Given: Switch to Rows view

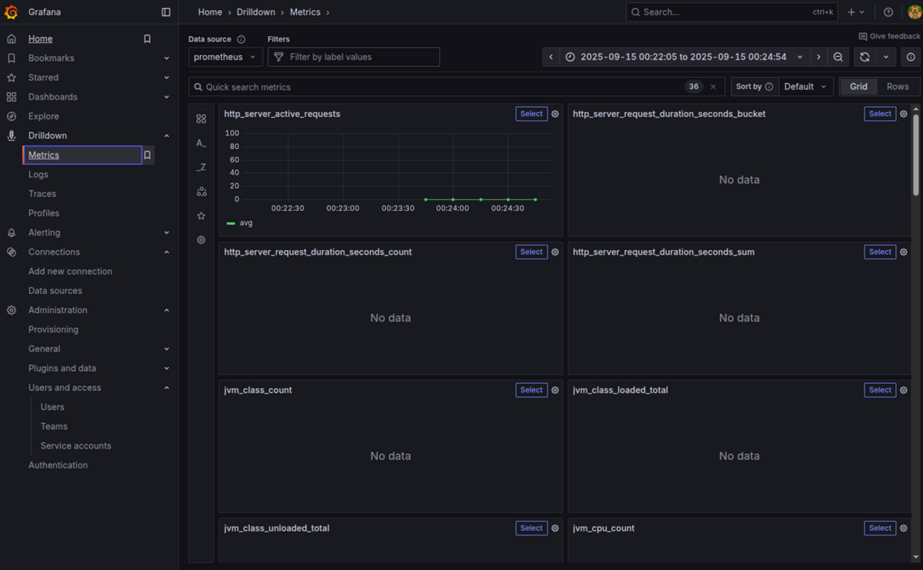Looking at the screenshot, I should click(897, 87).
